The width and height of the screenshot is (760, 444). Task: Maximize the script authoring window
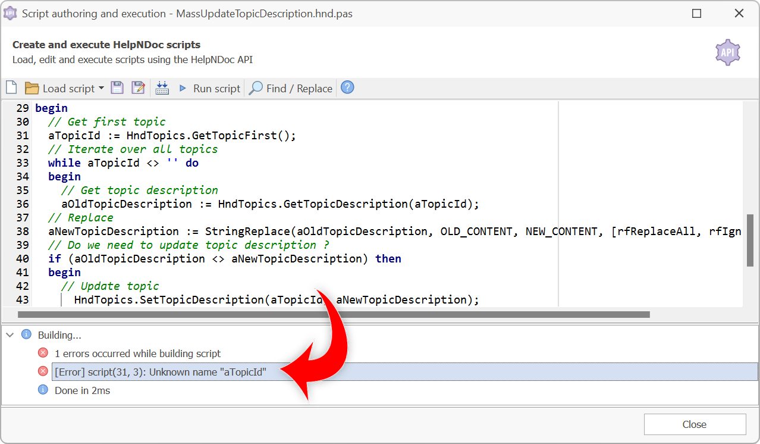click(x=696, y=13)
